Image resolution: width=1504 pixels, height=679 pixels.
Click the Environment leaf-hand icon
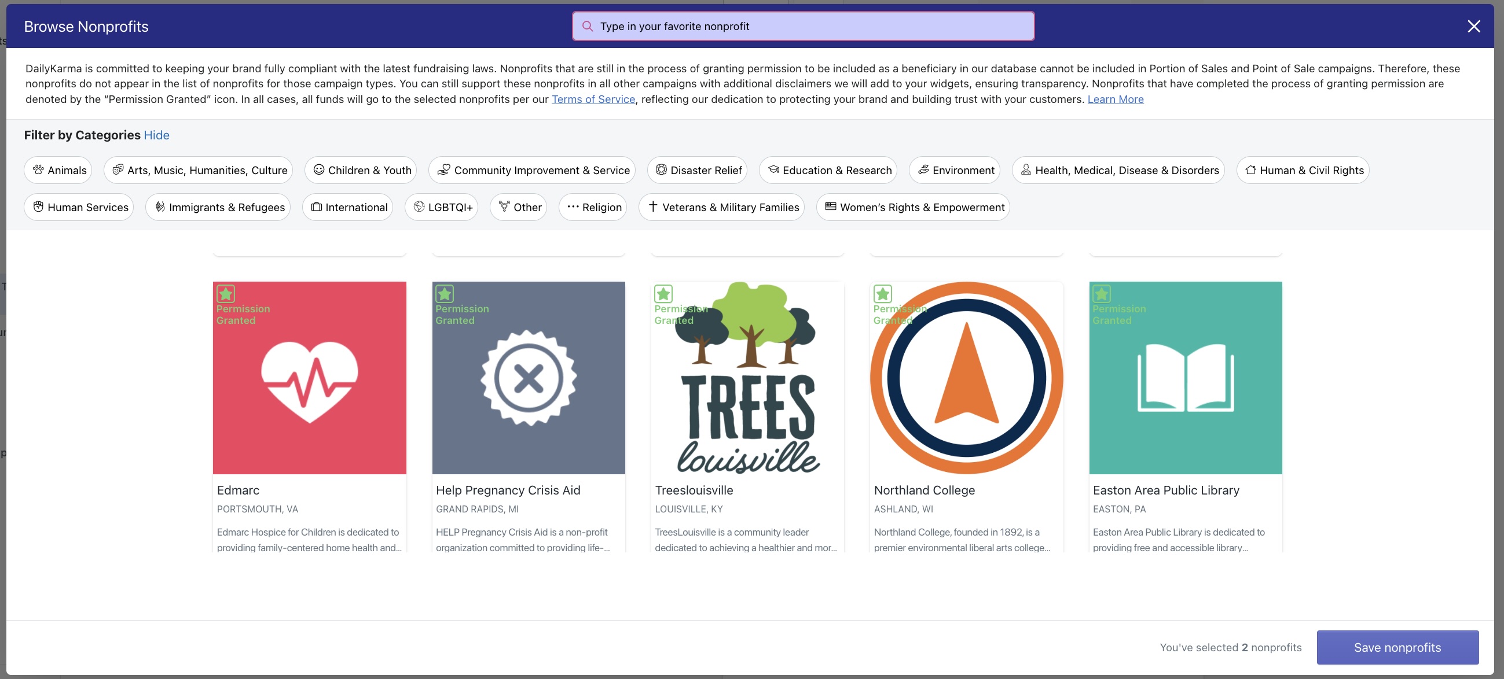coord(923,170)
